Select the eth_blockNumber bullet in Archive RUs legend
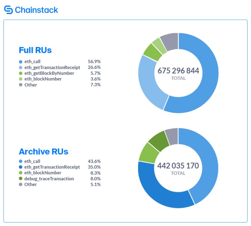The height and width of the screenshot is (226, 251). coord(20,173)
